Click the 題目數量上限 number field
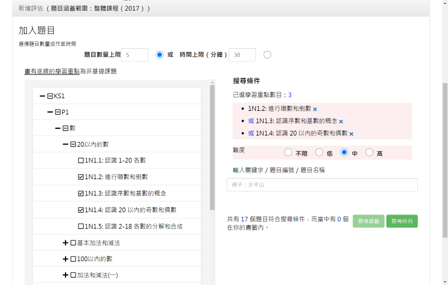The width and height of the screenshot is (448, 285). point(134,55)
